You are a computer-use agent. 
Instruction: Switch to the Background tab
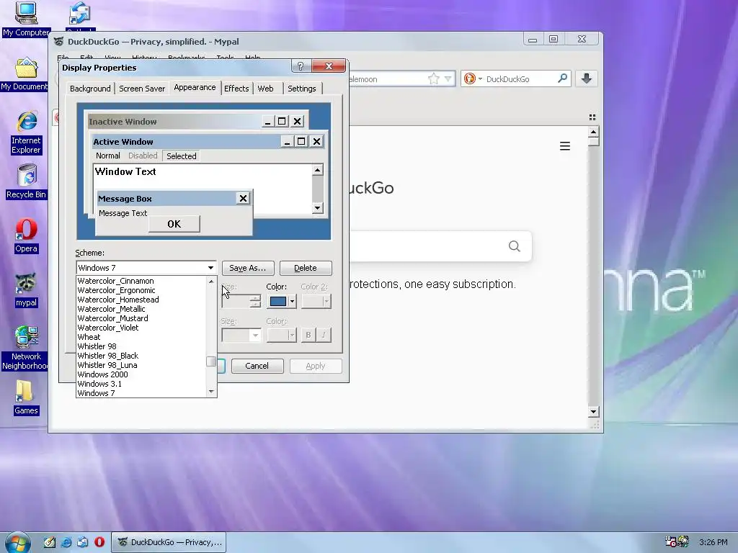click(x=90, y=89)
